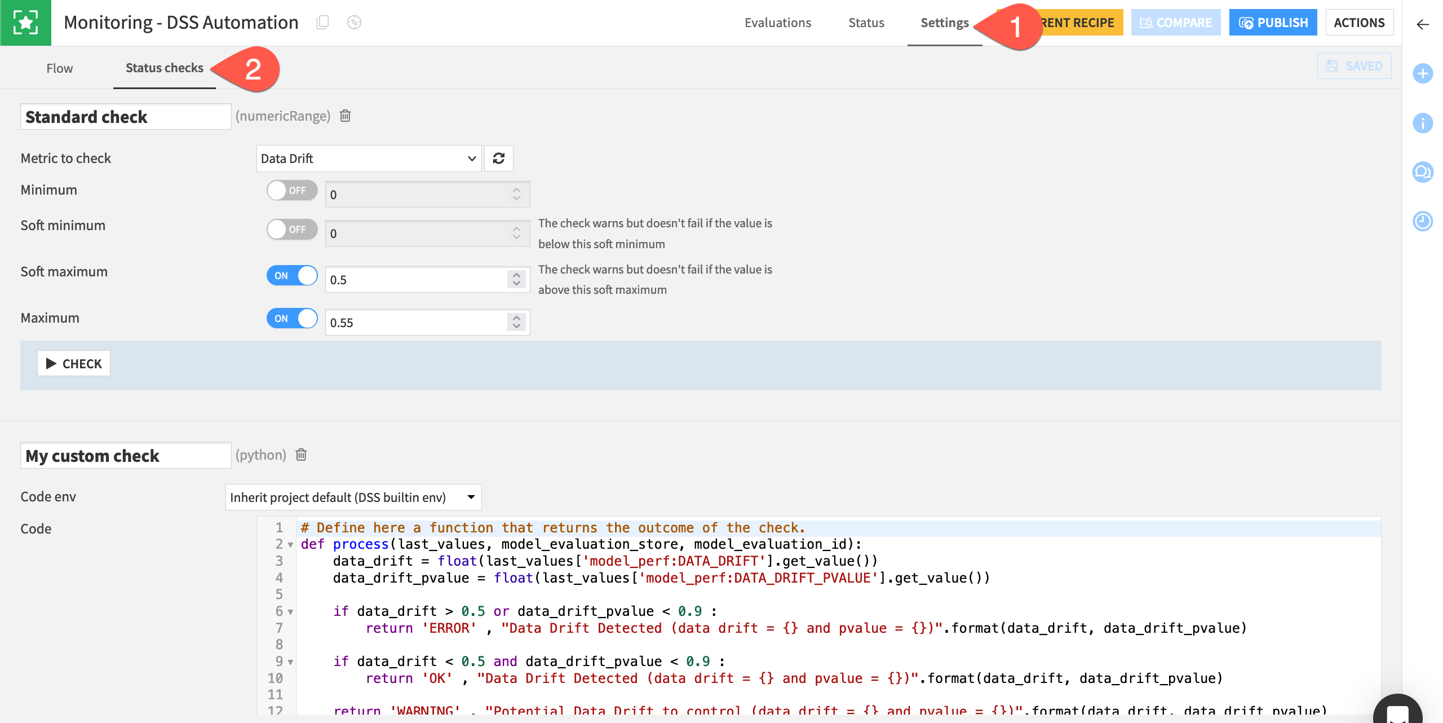Image resolution: width=1443 pixels, height=723 pixels.
Task: Open the chat widget at bottom right
Action: (x=1398, y=709)
